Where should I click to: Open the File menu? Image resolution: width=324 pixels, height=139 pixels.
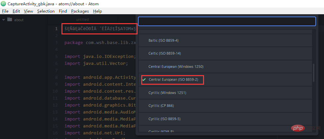(5, 11)
